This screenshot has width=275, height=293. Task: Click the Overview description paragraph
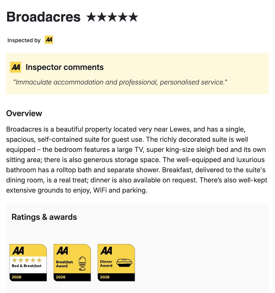[137, 160]
